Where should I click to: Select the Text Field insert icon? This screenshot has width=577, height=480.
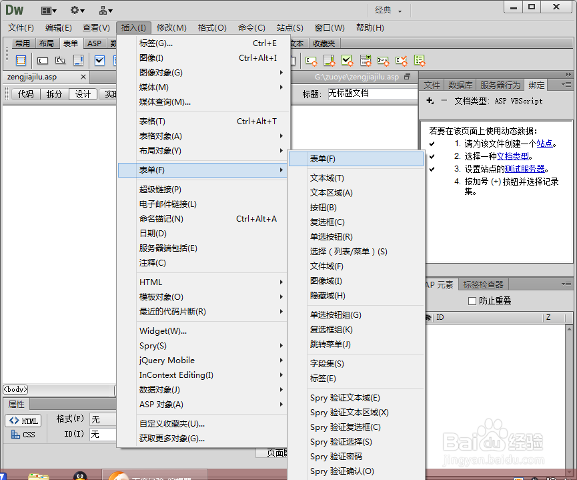coord(43,60)
